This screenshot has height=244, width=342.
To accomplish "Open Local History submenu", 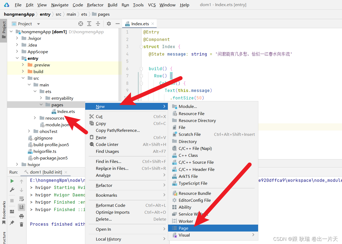I will tap(127, 239).
